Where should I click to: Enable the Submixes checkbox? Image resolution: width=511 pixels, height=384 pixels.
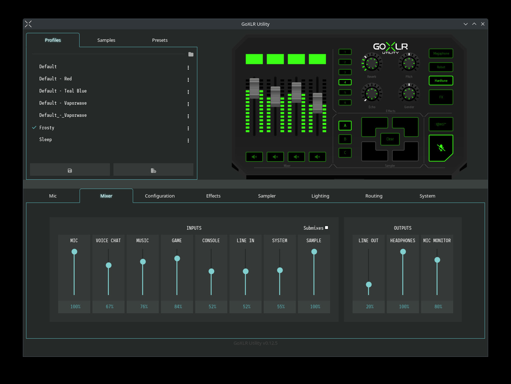(x=327, y=228)
